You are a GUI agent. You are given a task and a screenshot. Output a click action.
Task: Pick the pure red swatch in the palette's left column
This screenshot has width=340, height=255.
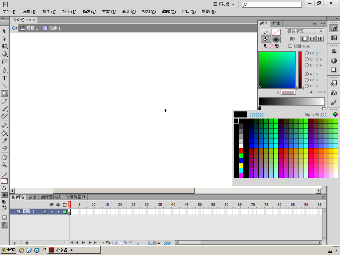coord(241,150)
